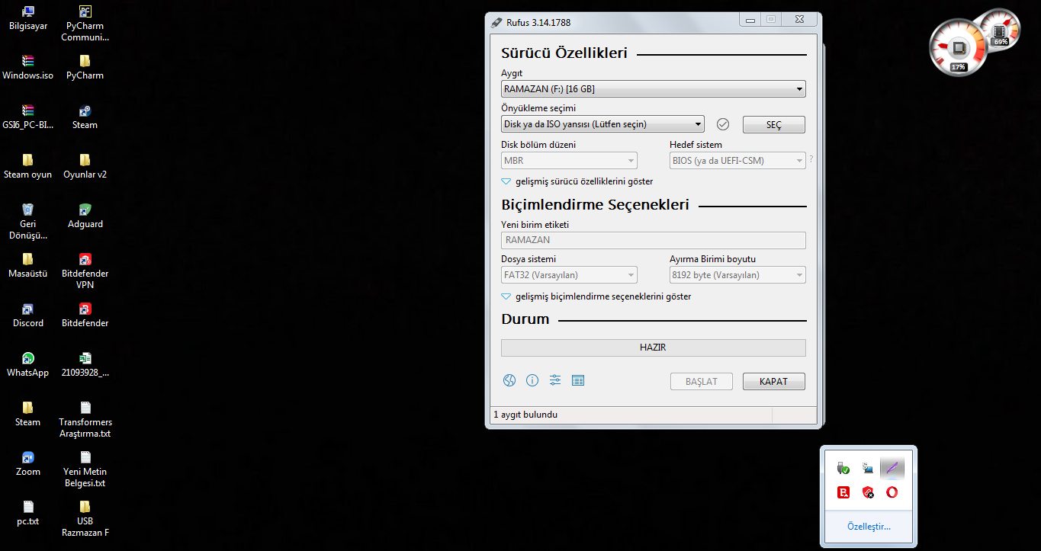Select Windows.iso desktop file
Screen dimensions: 1041x551
[x=28, y=67]
